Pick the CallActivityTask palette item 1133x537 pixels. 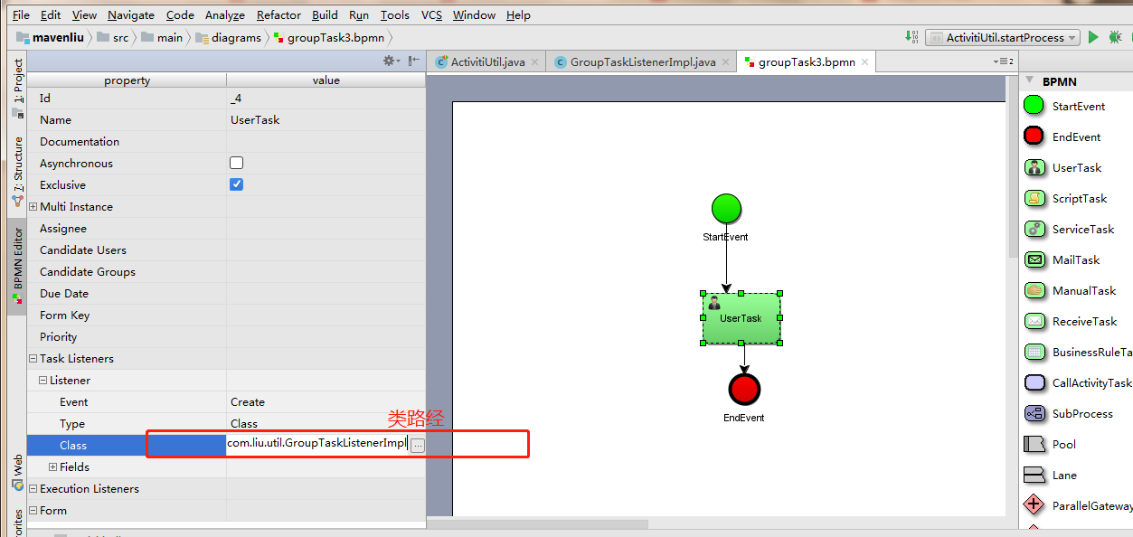(x=1078, y=382)
